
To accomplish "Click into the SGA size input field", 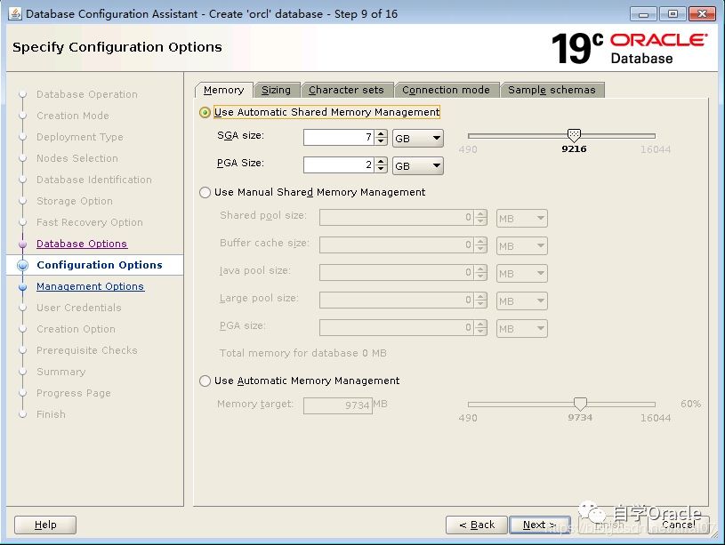I will tap(337, 139).
